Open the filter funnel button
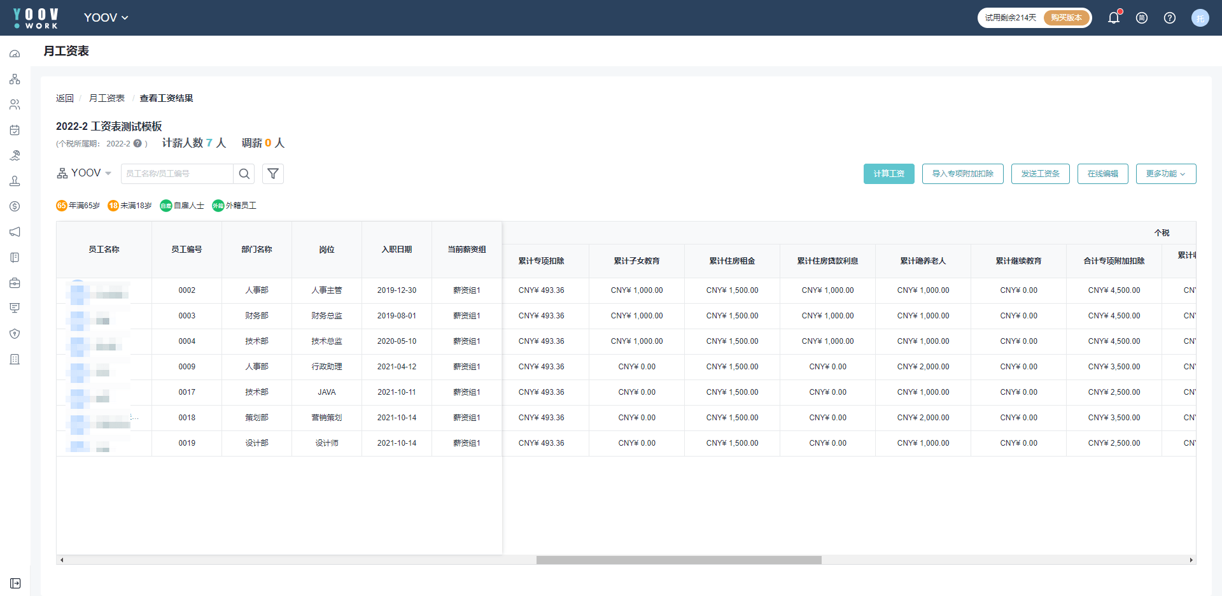This screenshot has height=596, width=1222. [273, 174]
